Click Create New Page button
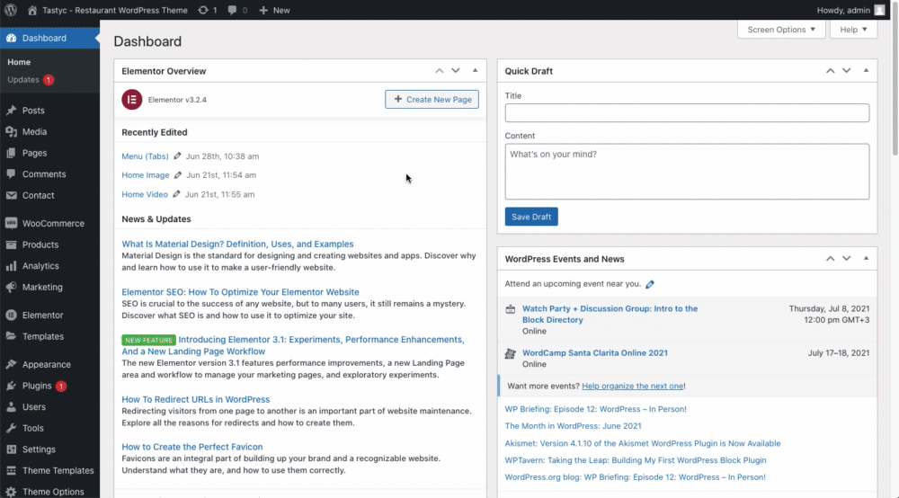899x498 pixels. (432, 99)
